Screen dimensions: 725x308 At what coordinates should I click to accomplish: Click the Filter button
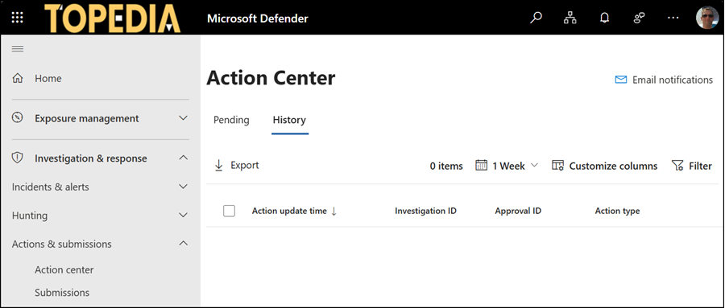coord(692,166)
